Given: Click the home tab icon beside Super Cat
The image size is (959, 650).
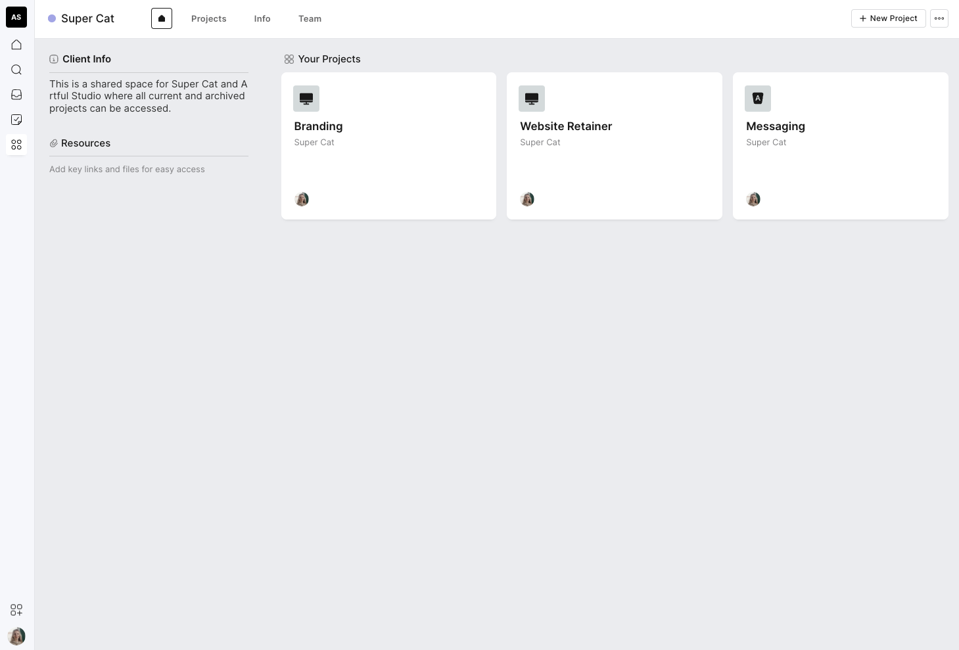Looking at the screenshot, I should point(162,18).
